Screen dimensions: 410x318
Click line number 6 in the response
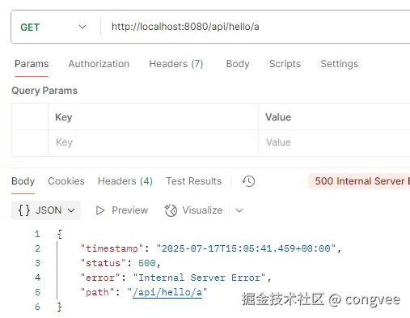click(37, 307)
